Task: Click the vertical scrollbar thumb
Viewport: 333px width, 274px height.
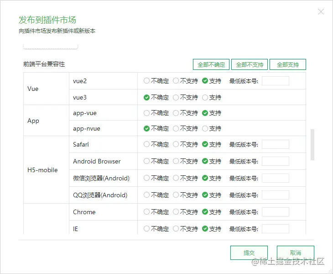Action: (x=312, y=145)
